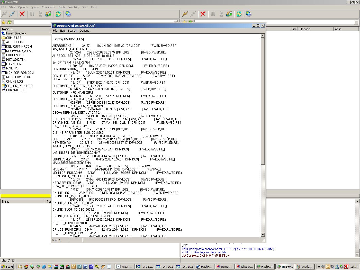This screenshot has height=270, width=360.
Task: Click scroll-down arrow in Directory window
Action: point(263,235)
